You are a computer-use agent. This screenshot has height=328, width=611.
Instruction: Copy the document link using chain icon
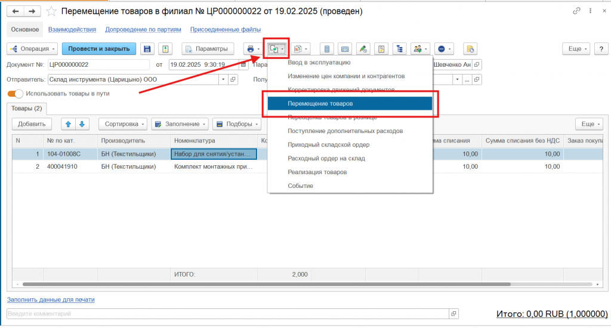(576, 11)
